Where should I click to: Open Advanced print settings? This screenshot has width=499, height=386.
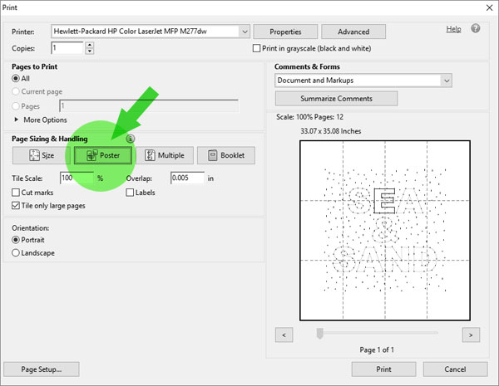[353, 32]
